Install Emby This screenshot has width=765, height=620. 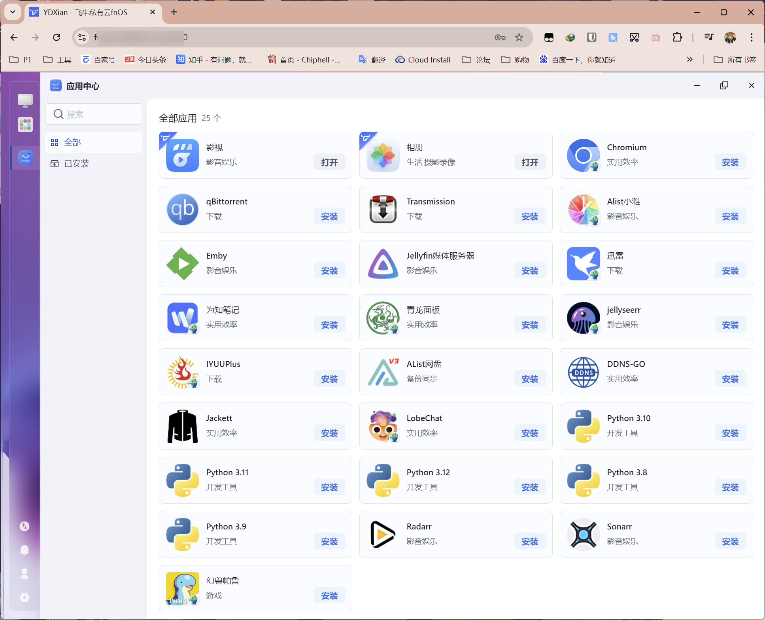click(330, 271)
